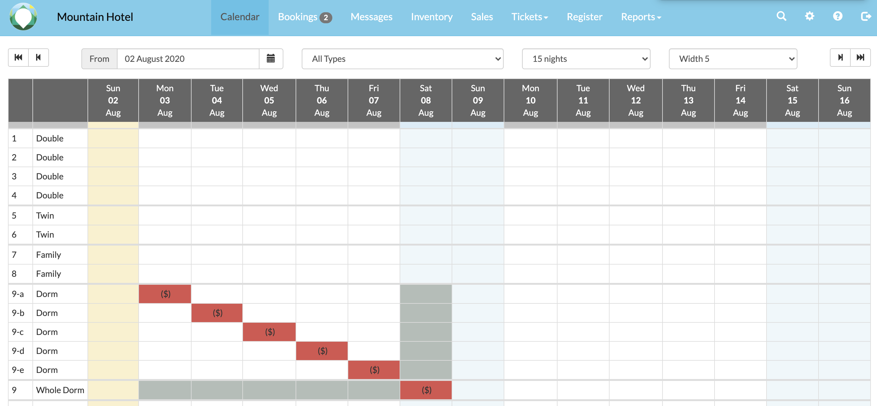877x406 pixels.
Task: Open settings via the gear icon
Action: click(x=809, y=16)
